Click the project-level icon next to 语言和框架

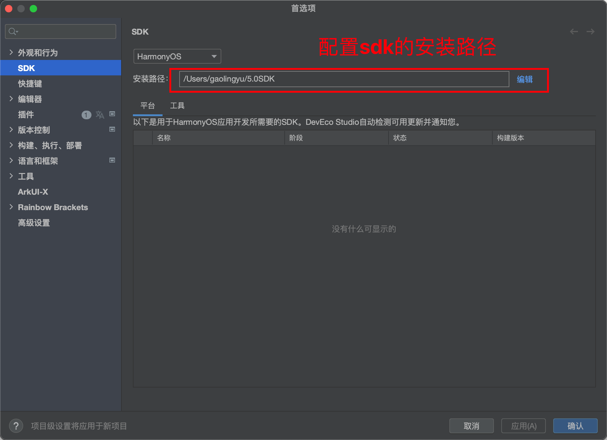[112, 160]
